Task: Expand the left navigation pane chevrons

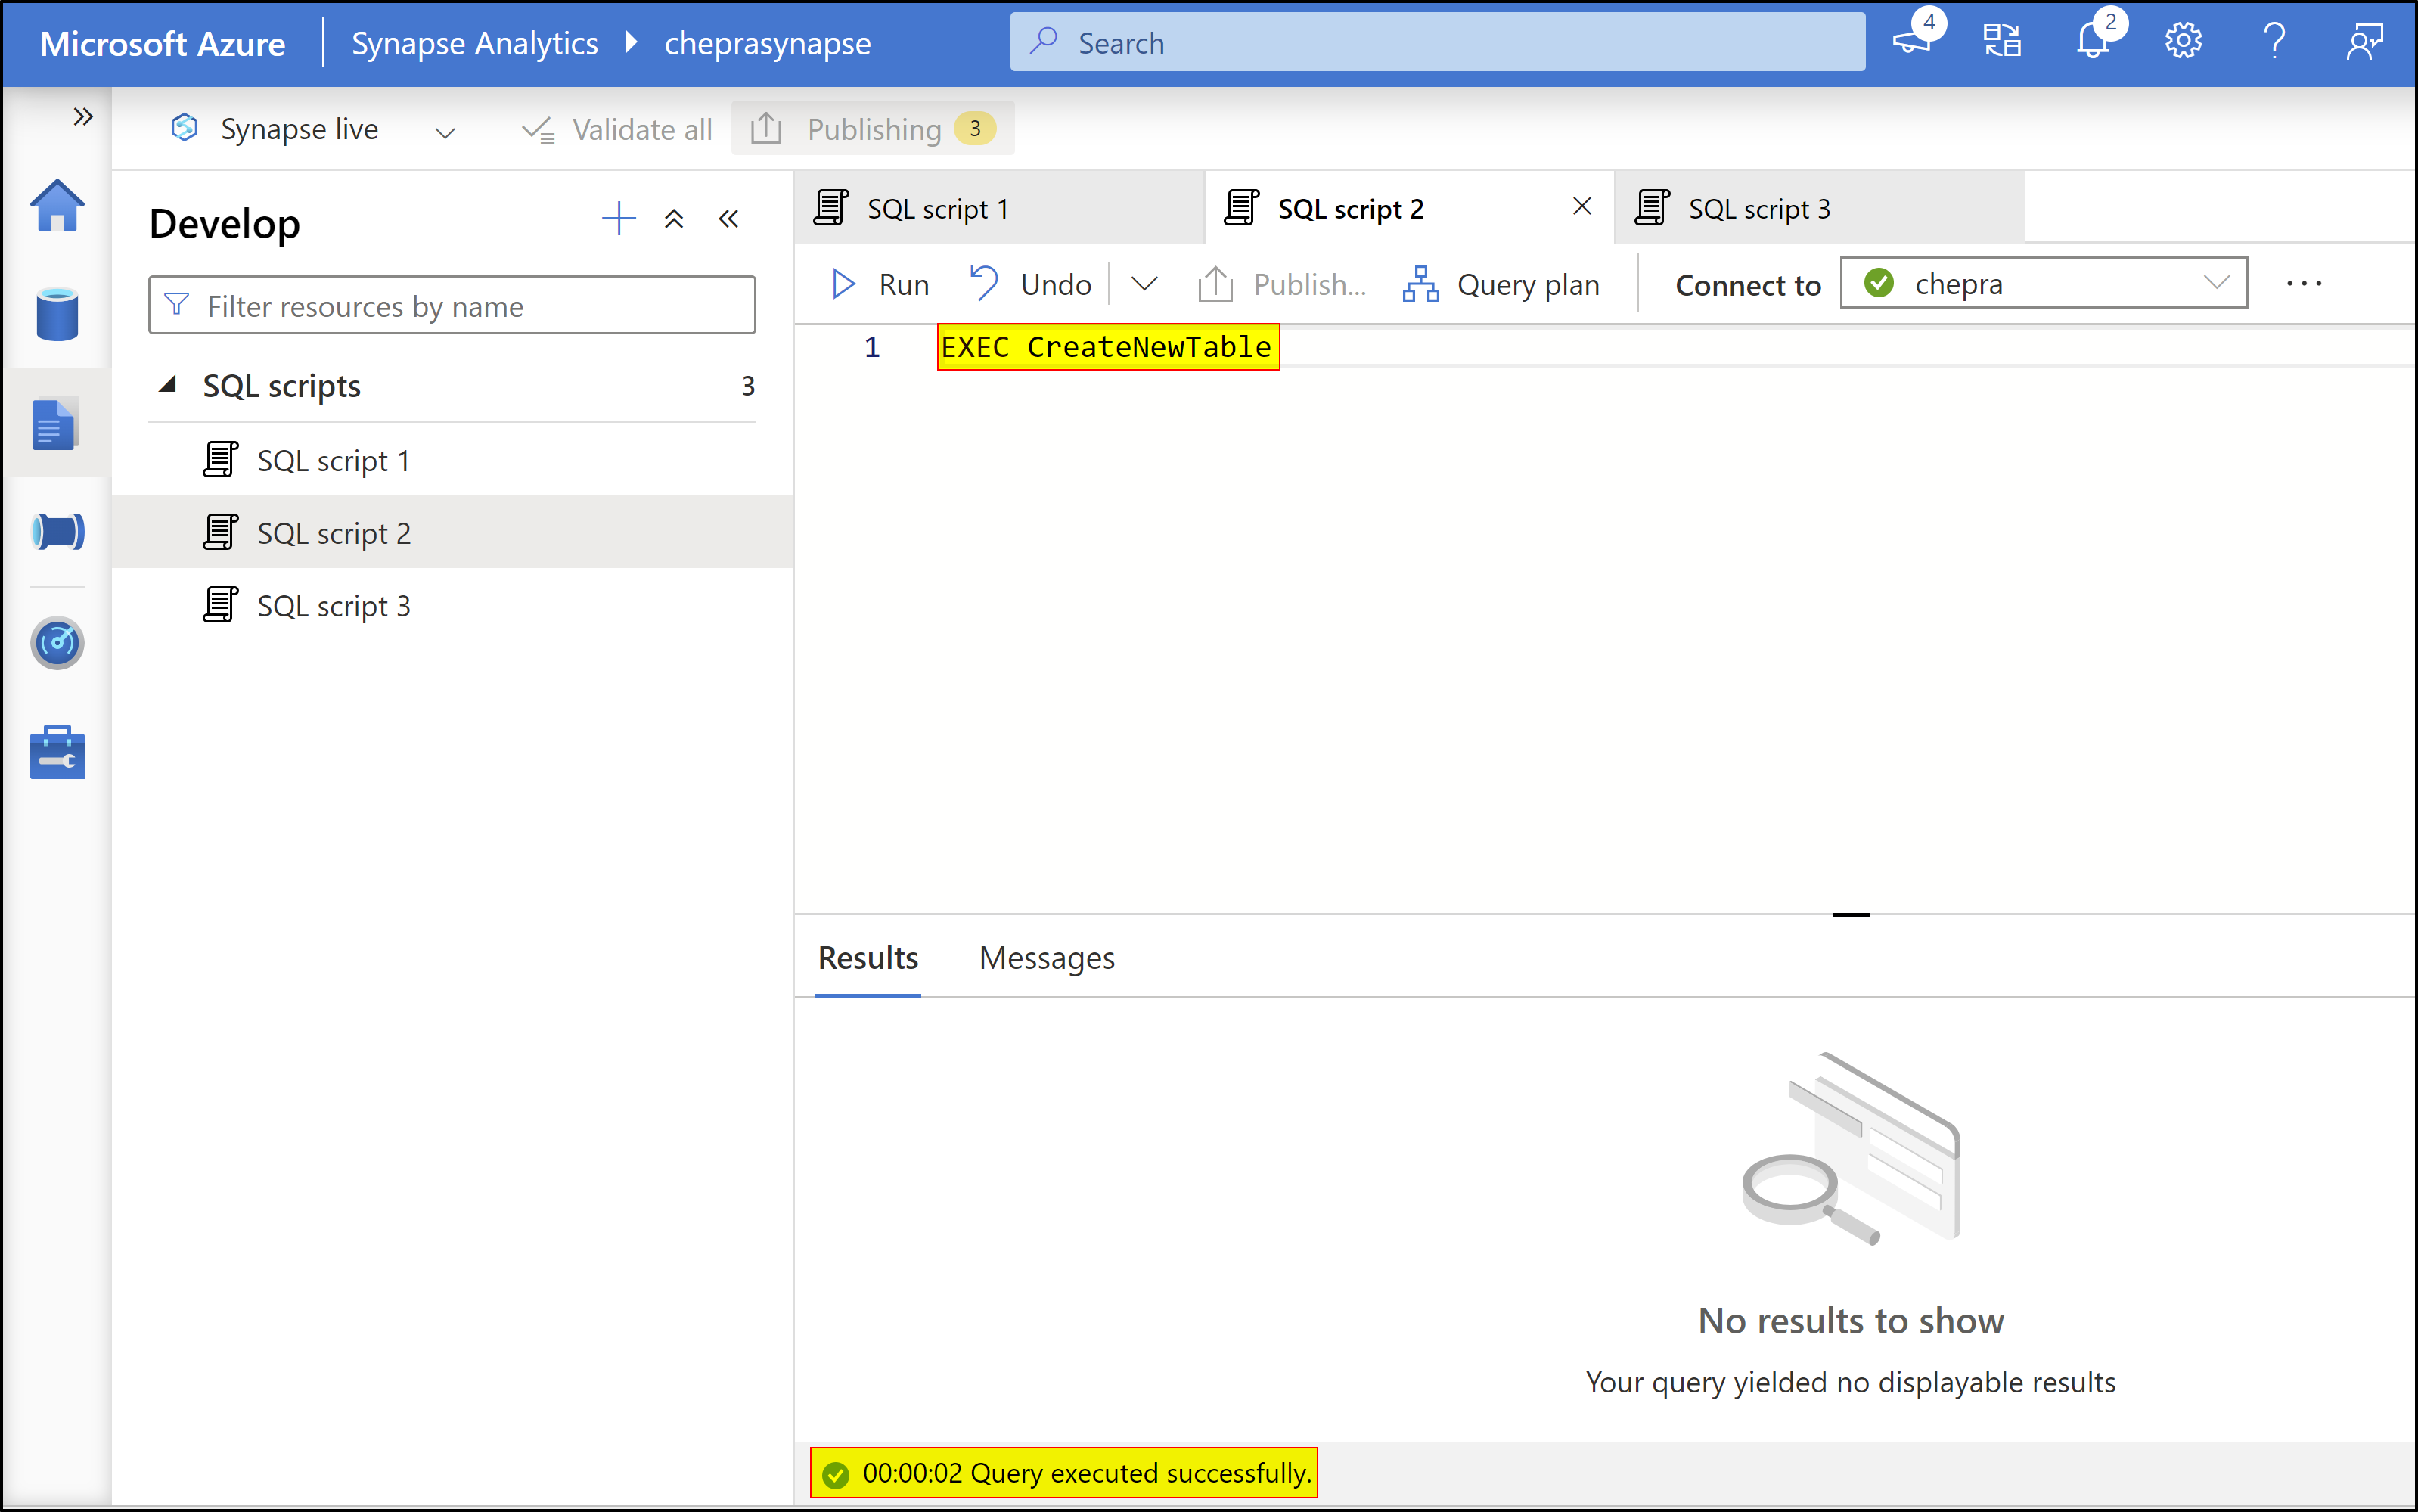Action: 83,117
